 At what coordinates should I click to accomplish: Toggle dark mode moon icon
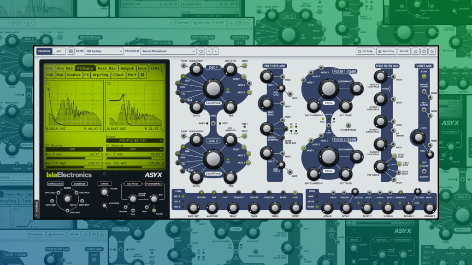coord(432,51)
